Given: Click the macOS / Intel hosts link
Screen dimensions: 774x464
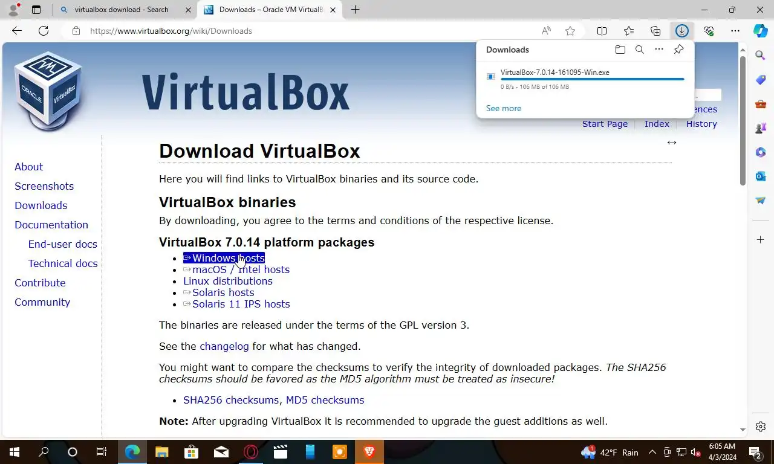Looking at the screenshot, I should (236, 269).
